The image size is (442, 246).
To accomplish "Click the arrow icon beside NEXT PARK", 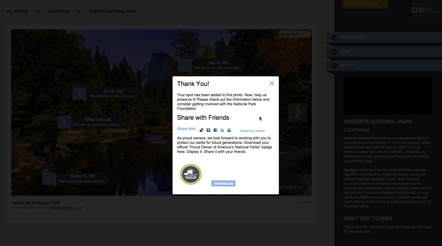I will tap(334, 37).
